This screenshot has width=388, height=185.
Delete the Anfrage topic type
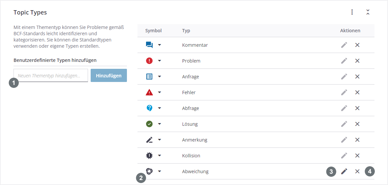[357, 77]
